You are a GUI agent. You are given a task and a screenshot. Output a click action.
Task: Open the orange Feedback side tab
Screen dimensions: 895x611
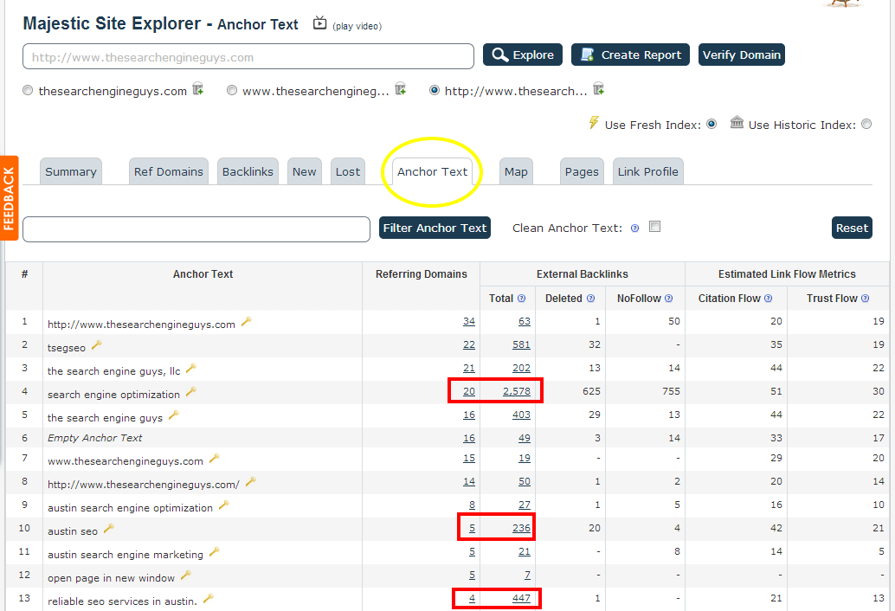coord(9,198)
